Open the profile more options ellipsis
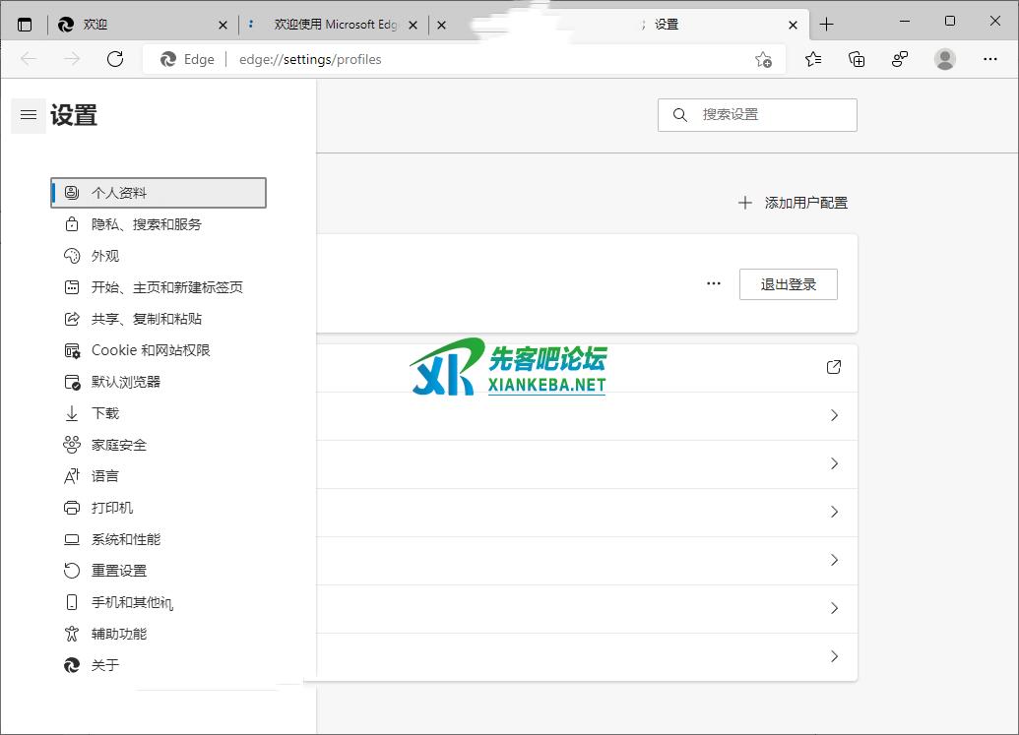The width and height of the screenshot is (1019, 735). point(714,284)
